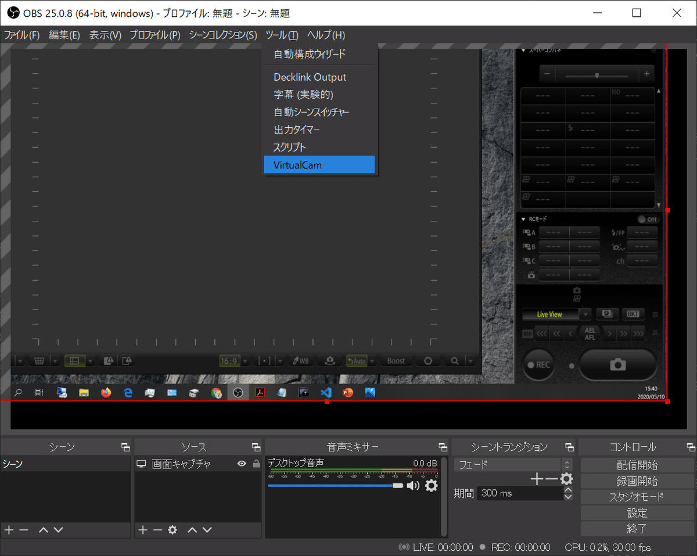Click the camera shutter button in the preview
Image resolution: width=697 pixels, height=556 pixels.
click(618, 364)
